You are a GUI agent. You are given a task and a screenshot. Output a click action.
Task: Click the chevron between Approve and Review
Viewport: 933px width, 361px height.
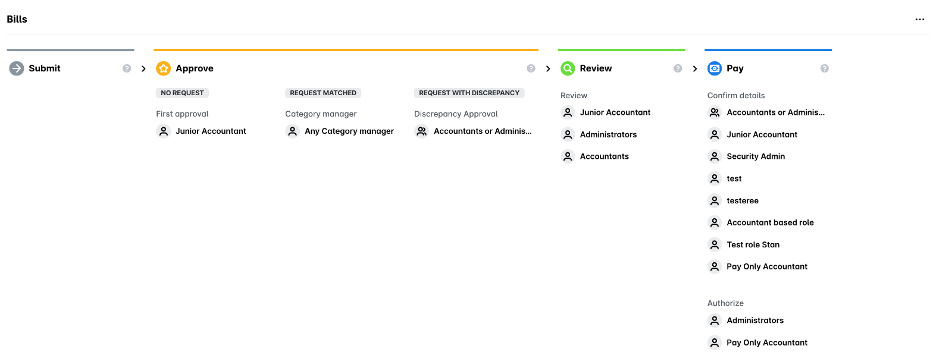coord(548,69)
